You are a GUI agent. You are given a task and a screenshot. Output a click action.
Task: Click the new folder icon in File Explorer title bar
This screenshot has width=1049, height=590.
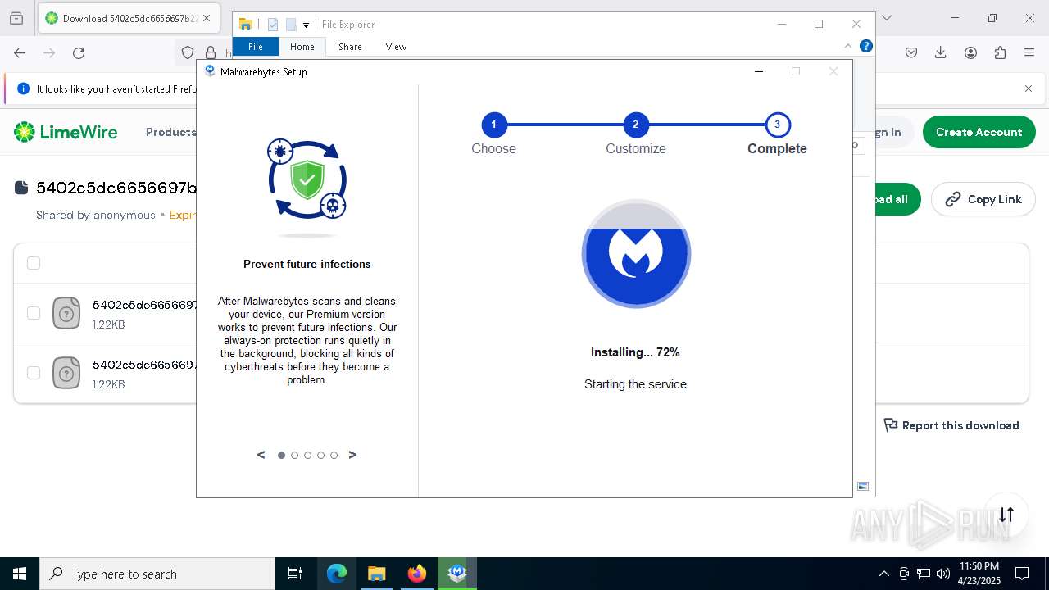tap(291, 25)
